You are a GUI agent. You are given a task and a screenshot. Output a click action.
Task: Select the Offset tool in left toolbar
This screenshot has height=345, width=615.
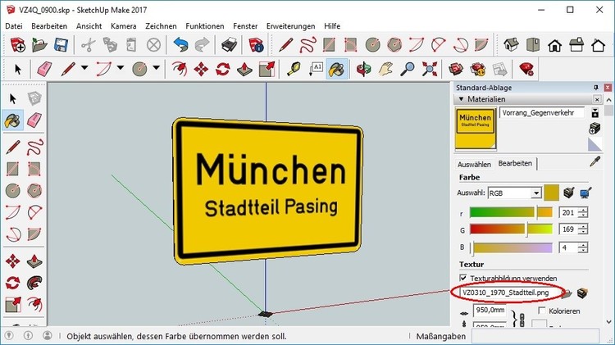click(x=34, y=304)
